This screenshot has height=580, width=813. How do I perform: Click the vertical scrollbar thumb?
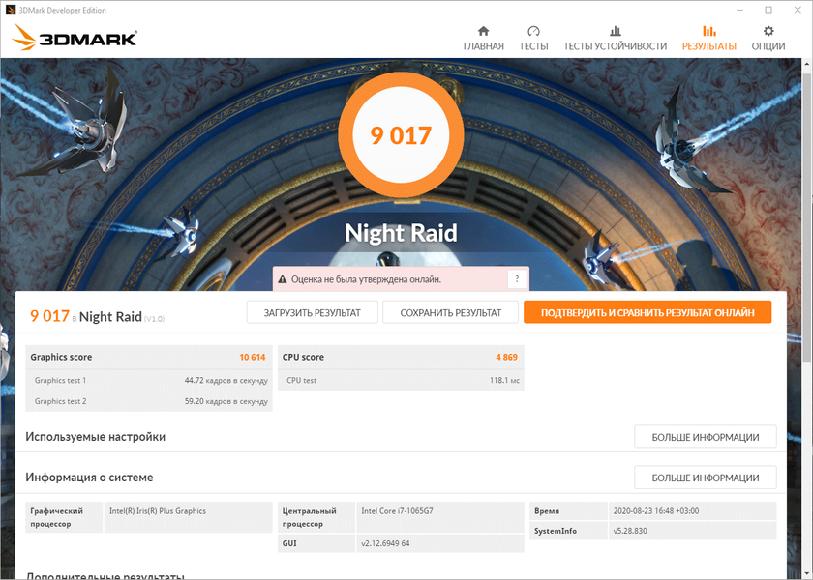[x=807, y=217]
